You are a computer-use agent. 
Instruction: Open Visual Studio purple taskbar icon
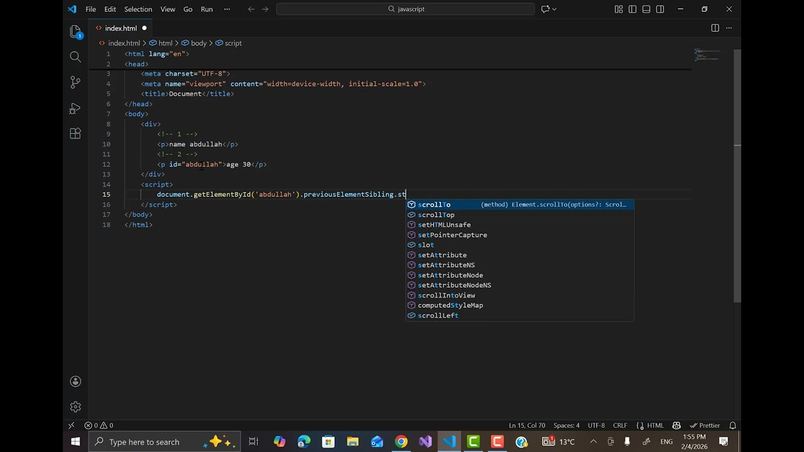[x=425, y=442]
